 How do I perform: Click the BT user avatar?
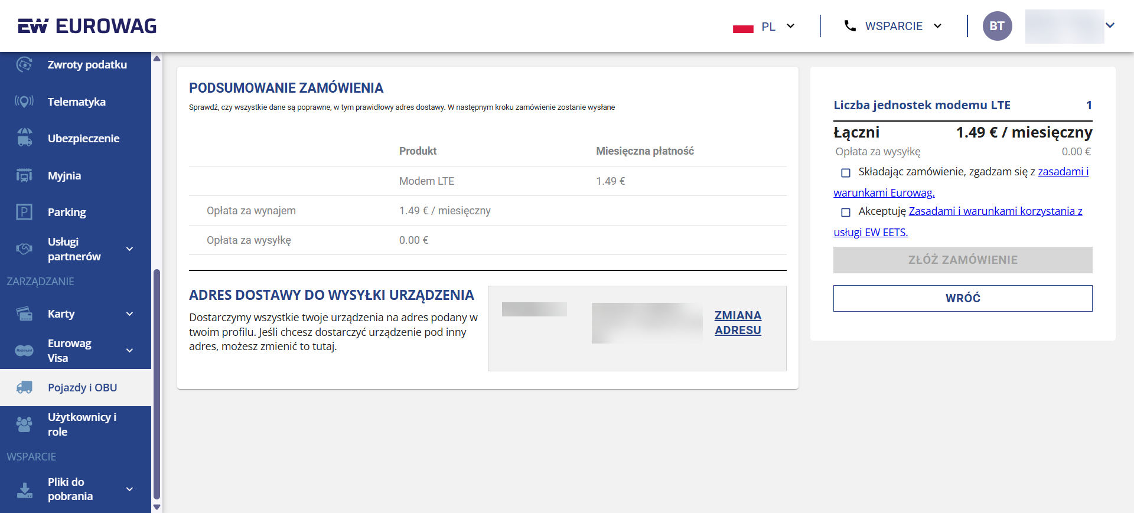click(x=997, y=26)
